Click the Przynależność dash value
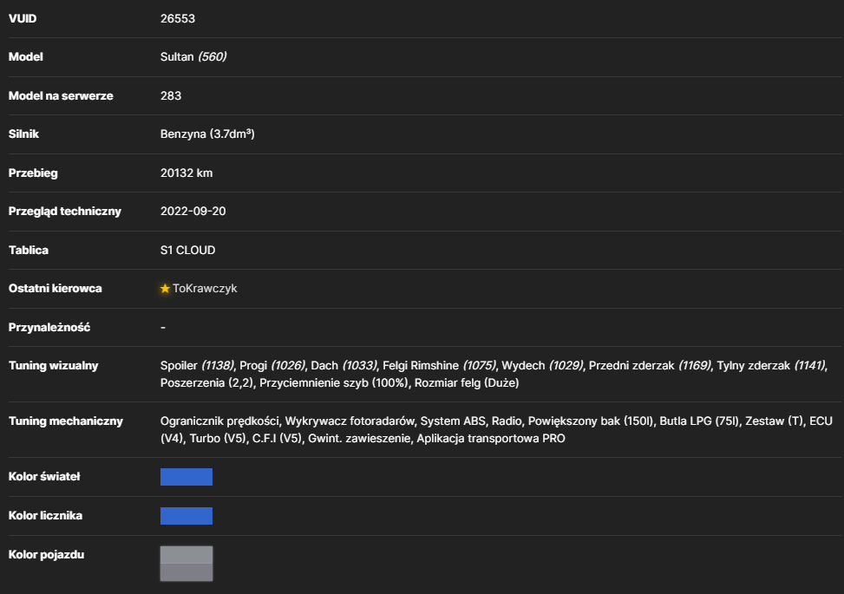 pos(162,327)
